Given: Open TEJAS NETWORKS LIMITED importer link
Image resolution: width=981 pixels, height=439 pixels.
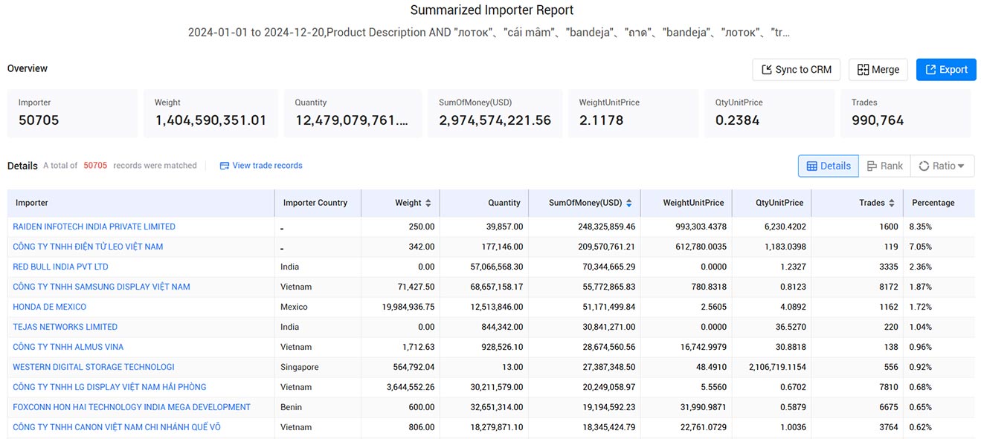Looking at the screenshot, I should (x=65, y=327).
